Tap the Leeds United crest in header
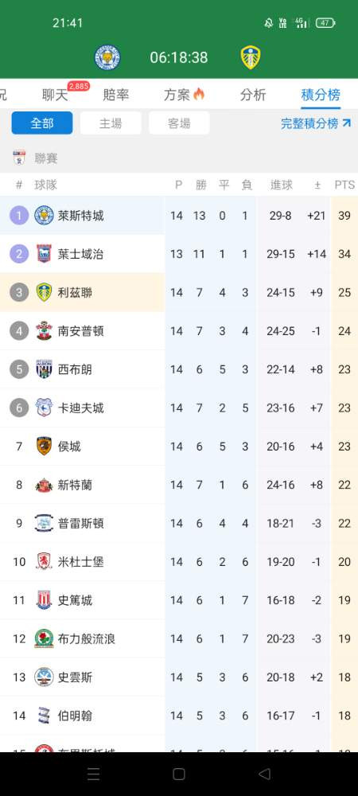This screenshot has width=358, height=796. (x=251, y=57)
